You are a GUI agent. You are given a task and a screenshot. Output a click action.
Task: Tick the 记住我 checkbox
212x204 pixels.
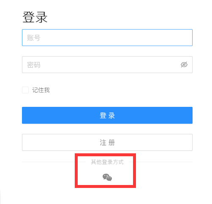pyautogui.click(x=25, y=90)
